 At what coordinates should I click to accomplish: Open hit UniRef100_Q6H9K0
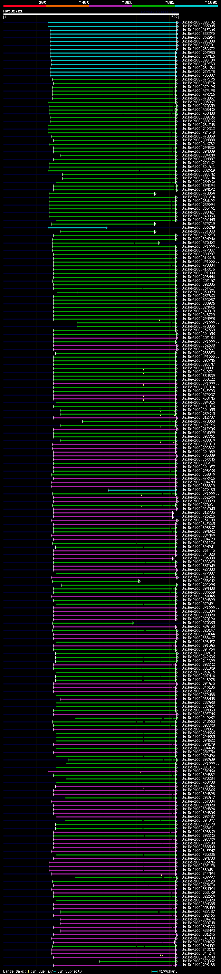[x=198, y=182]
